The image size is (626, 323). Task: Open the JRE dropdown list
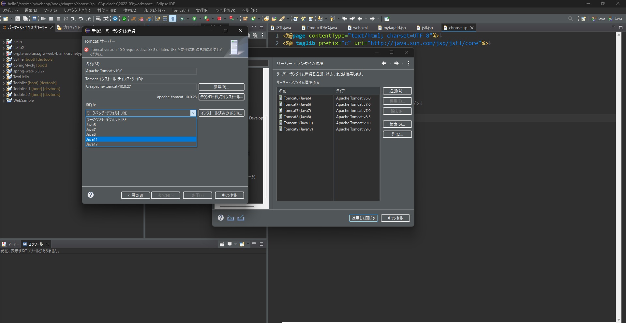click(194, 113)
